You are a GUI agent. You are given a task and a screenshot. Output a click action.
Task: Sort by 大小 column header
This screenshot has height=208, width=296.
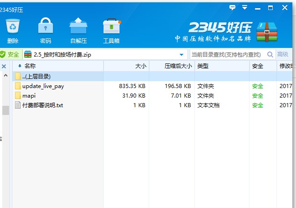tap(126, 66)
